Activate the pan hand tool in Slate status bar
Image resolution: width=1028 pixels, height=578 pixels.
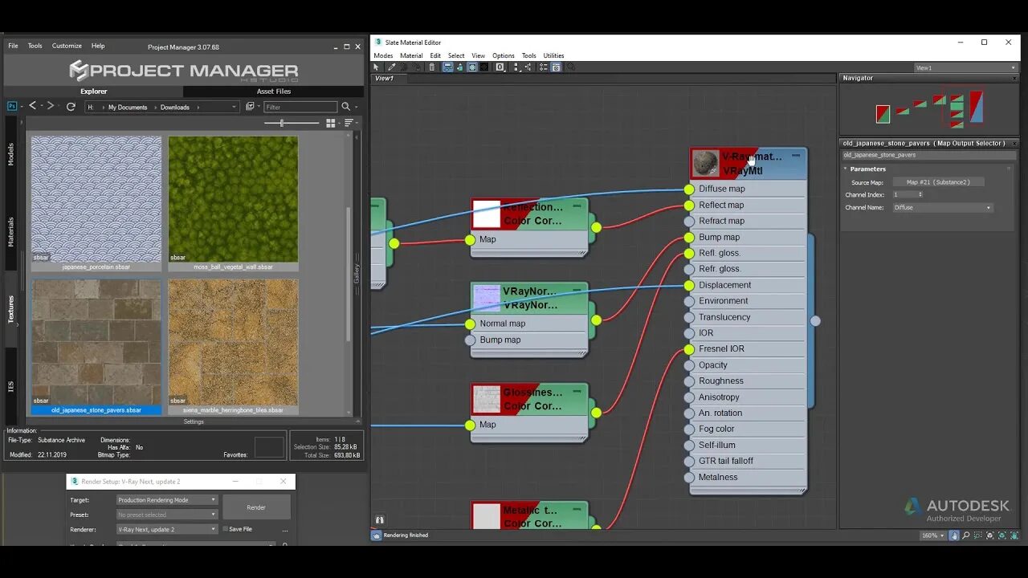954,535
